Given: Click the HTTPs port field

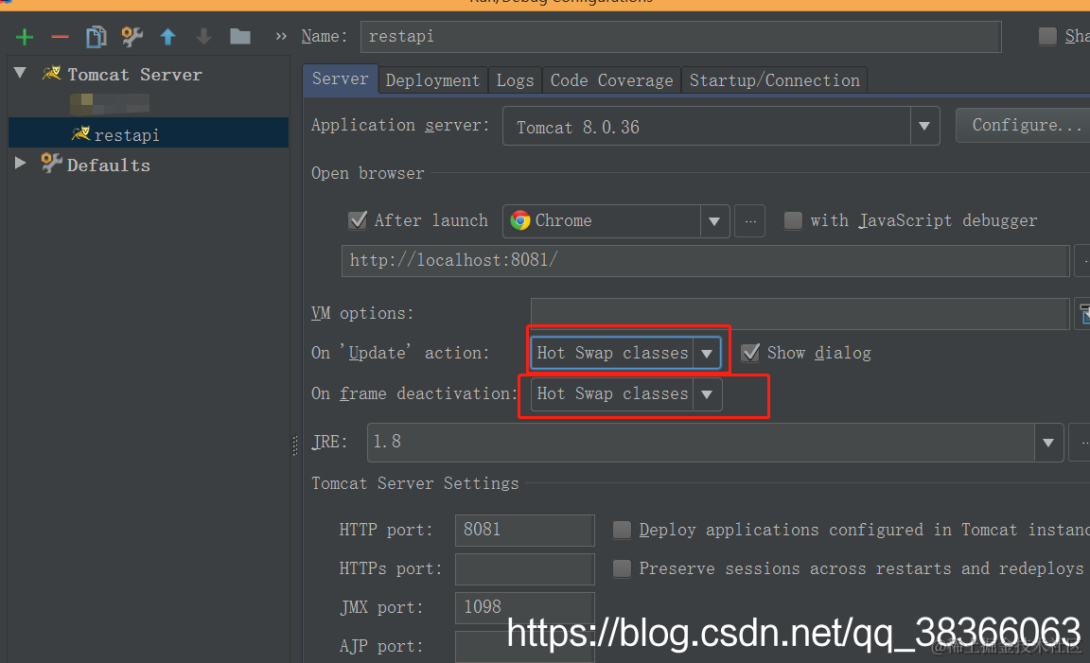Looking at the screenshot, I should click(x=525, y=568).
